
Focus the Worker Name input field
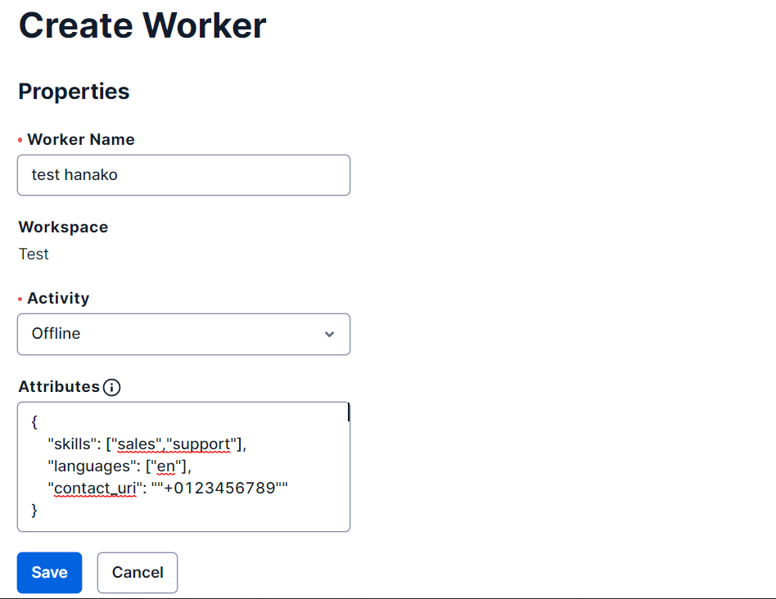[183, 175]
